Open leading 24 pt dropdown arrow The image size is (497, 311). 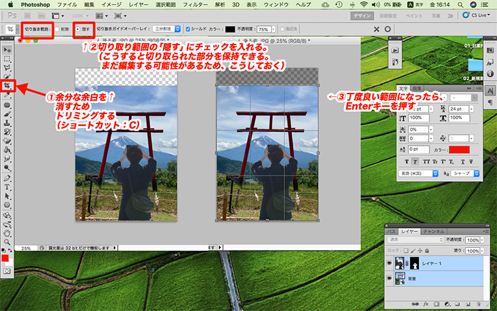coord(472,109)
